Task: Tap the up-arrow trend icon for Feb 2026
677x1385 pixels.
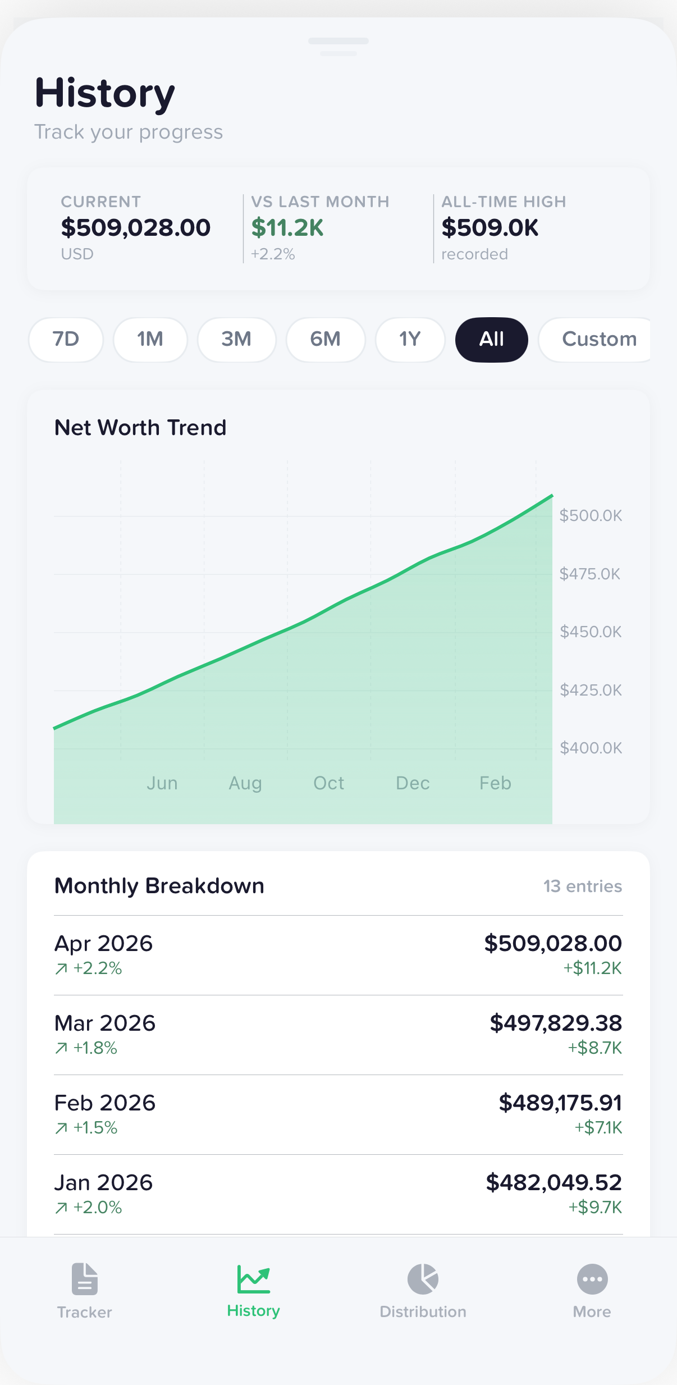Action: point(61,1128)
